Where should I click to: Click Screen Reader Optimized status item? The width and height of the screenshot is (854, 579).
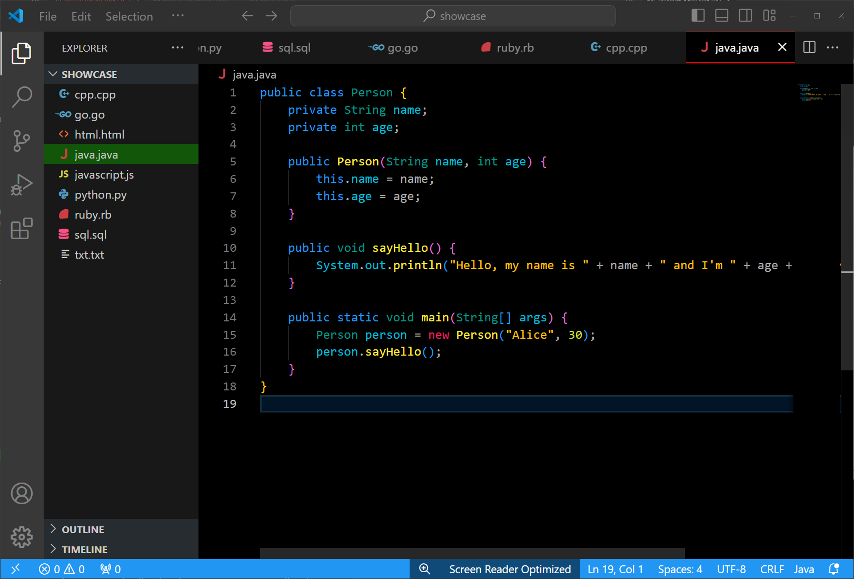coord(510,569)
